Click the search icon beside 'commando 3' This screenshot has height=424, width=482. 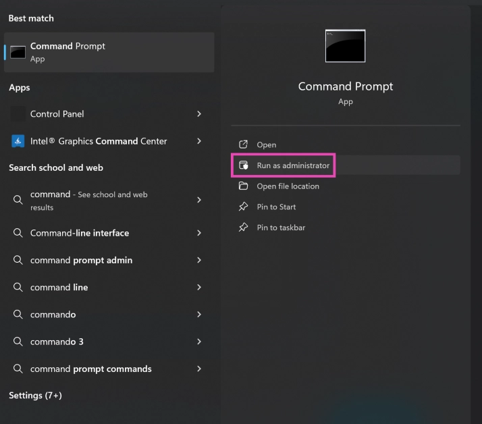click(x=18, y=342)
